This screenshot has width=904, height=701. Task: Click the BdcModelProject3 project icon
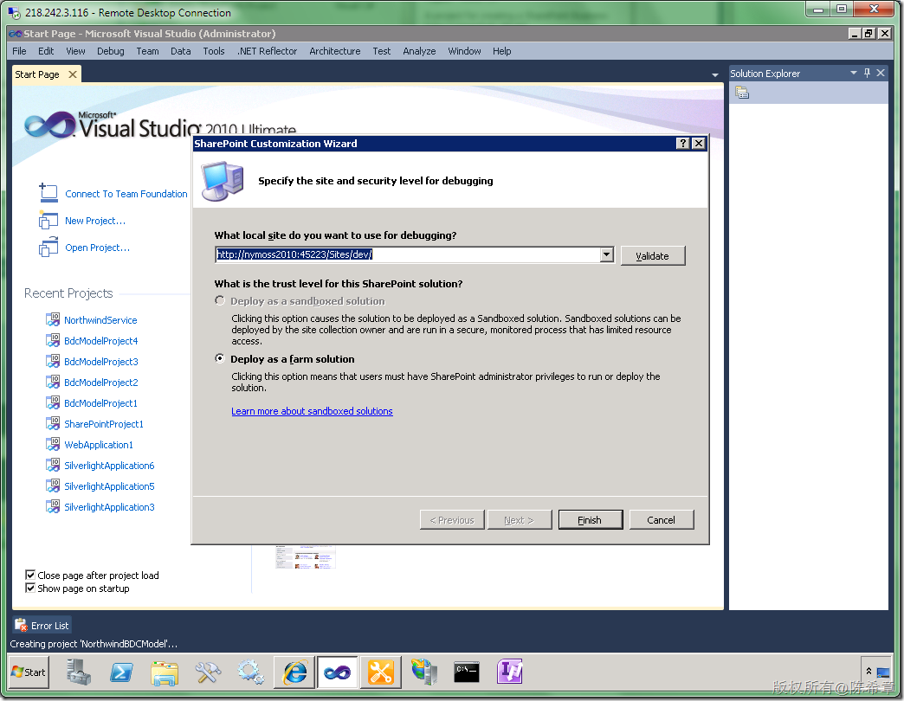coord(53,361)
